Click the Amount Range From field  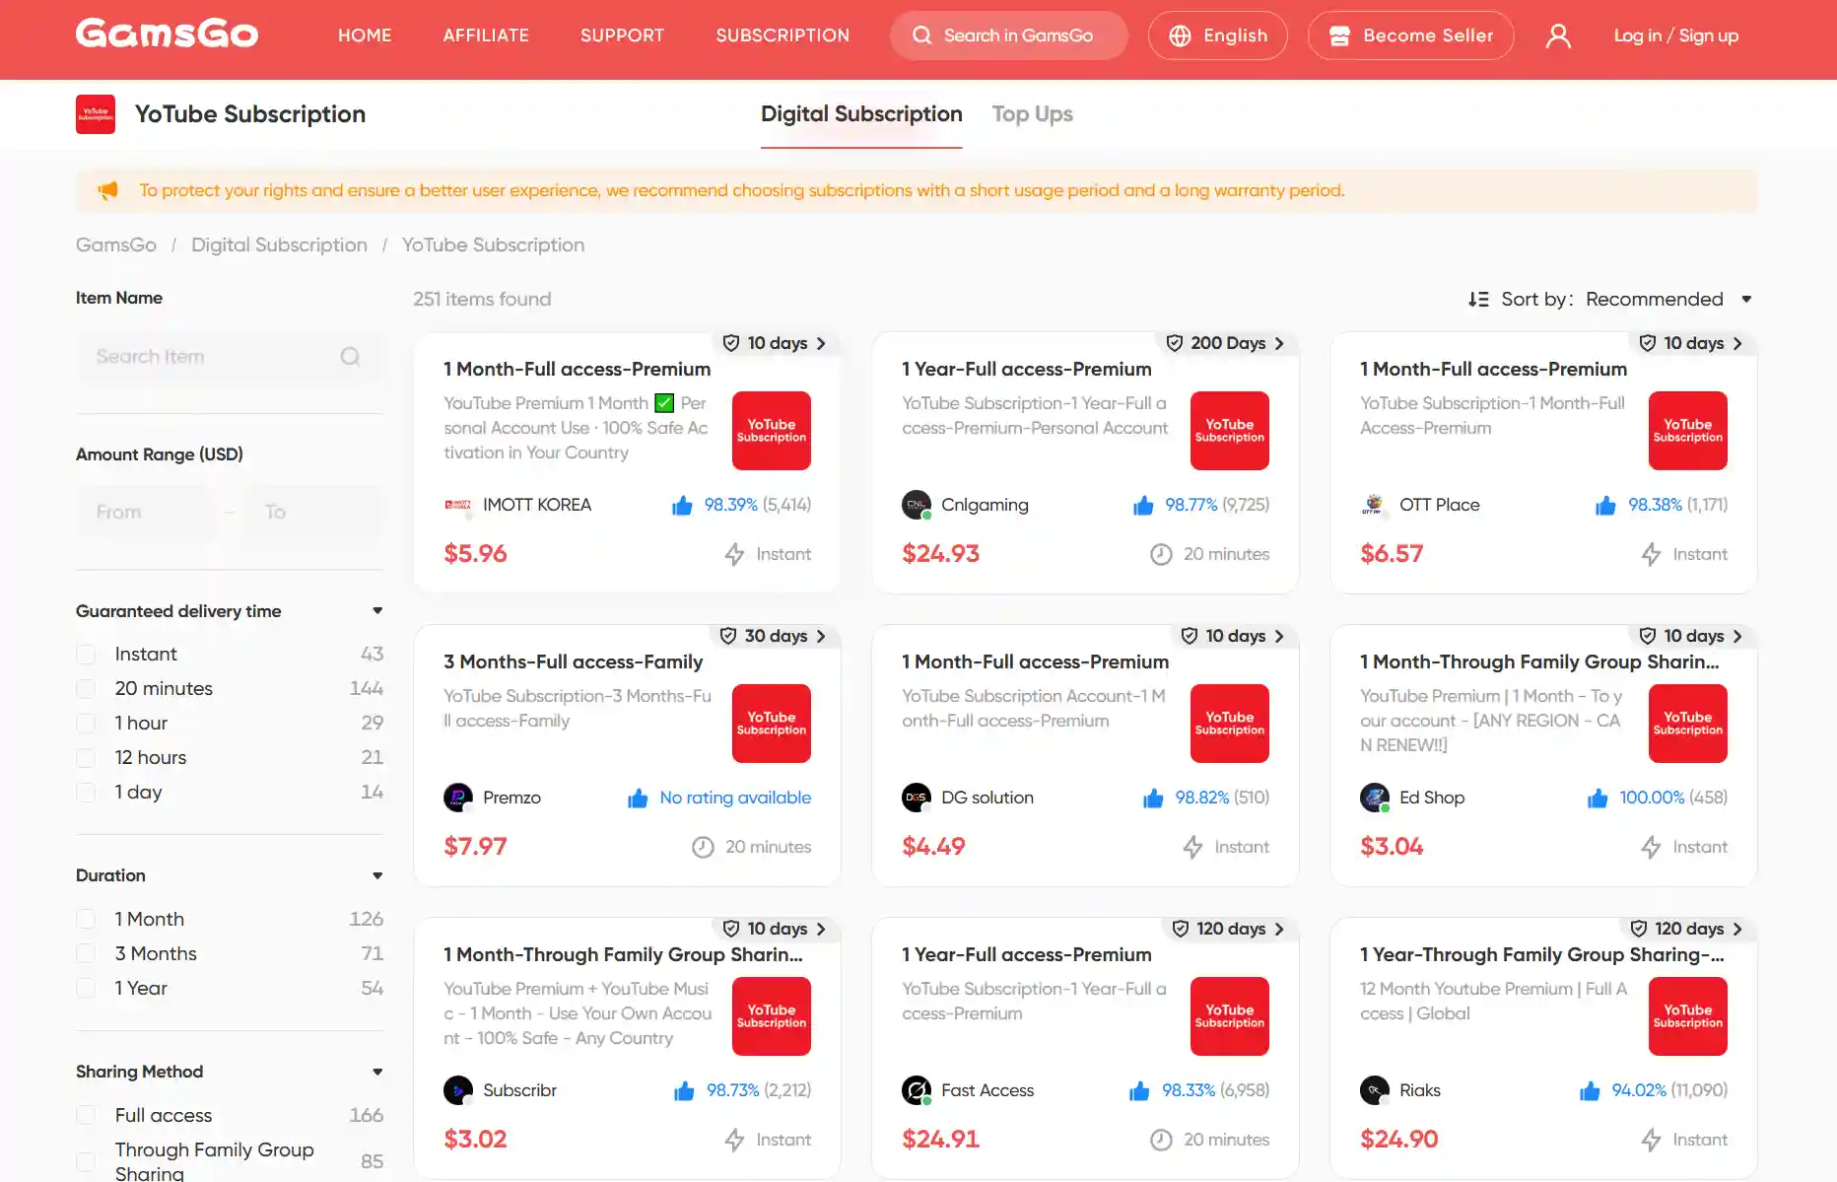tap(145, 512)
